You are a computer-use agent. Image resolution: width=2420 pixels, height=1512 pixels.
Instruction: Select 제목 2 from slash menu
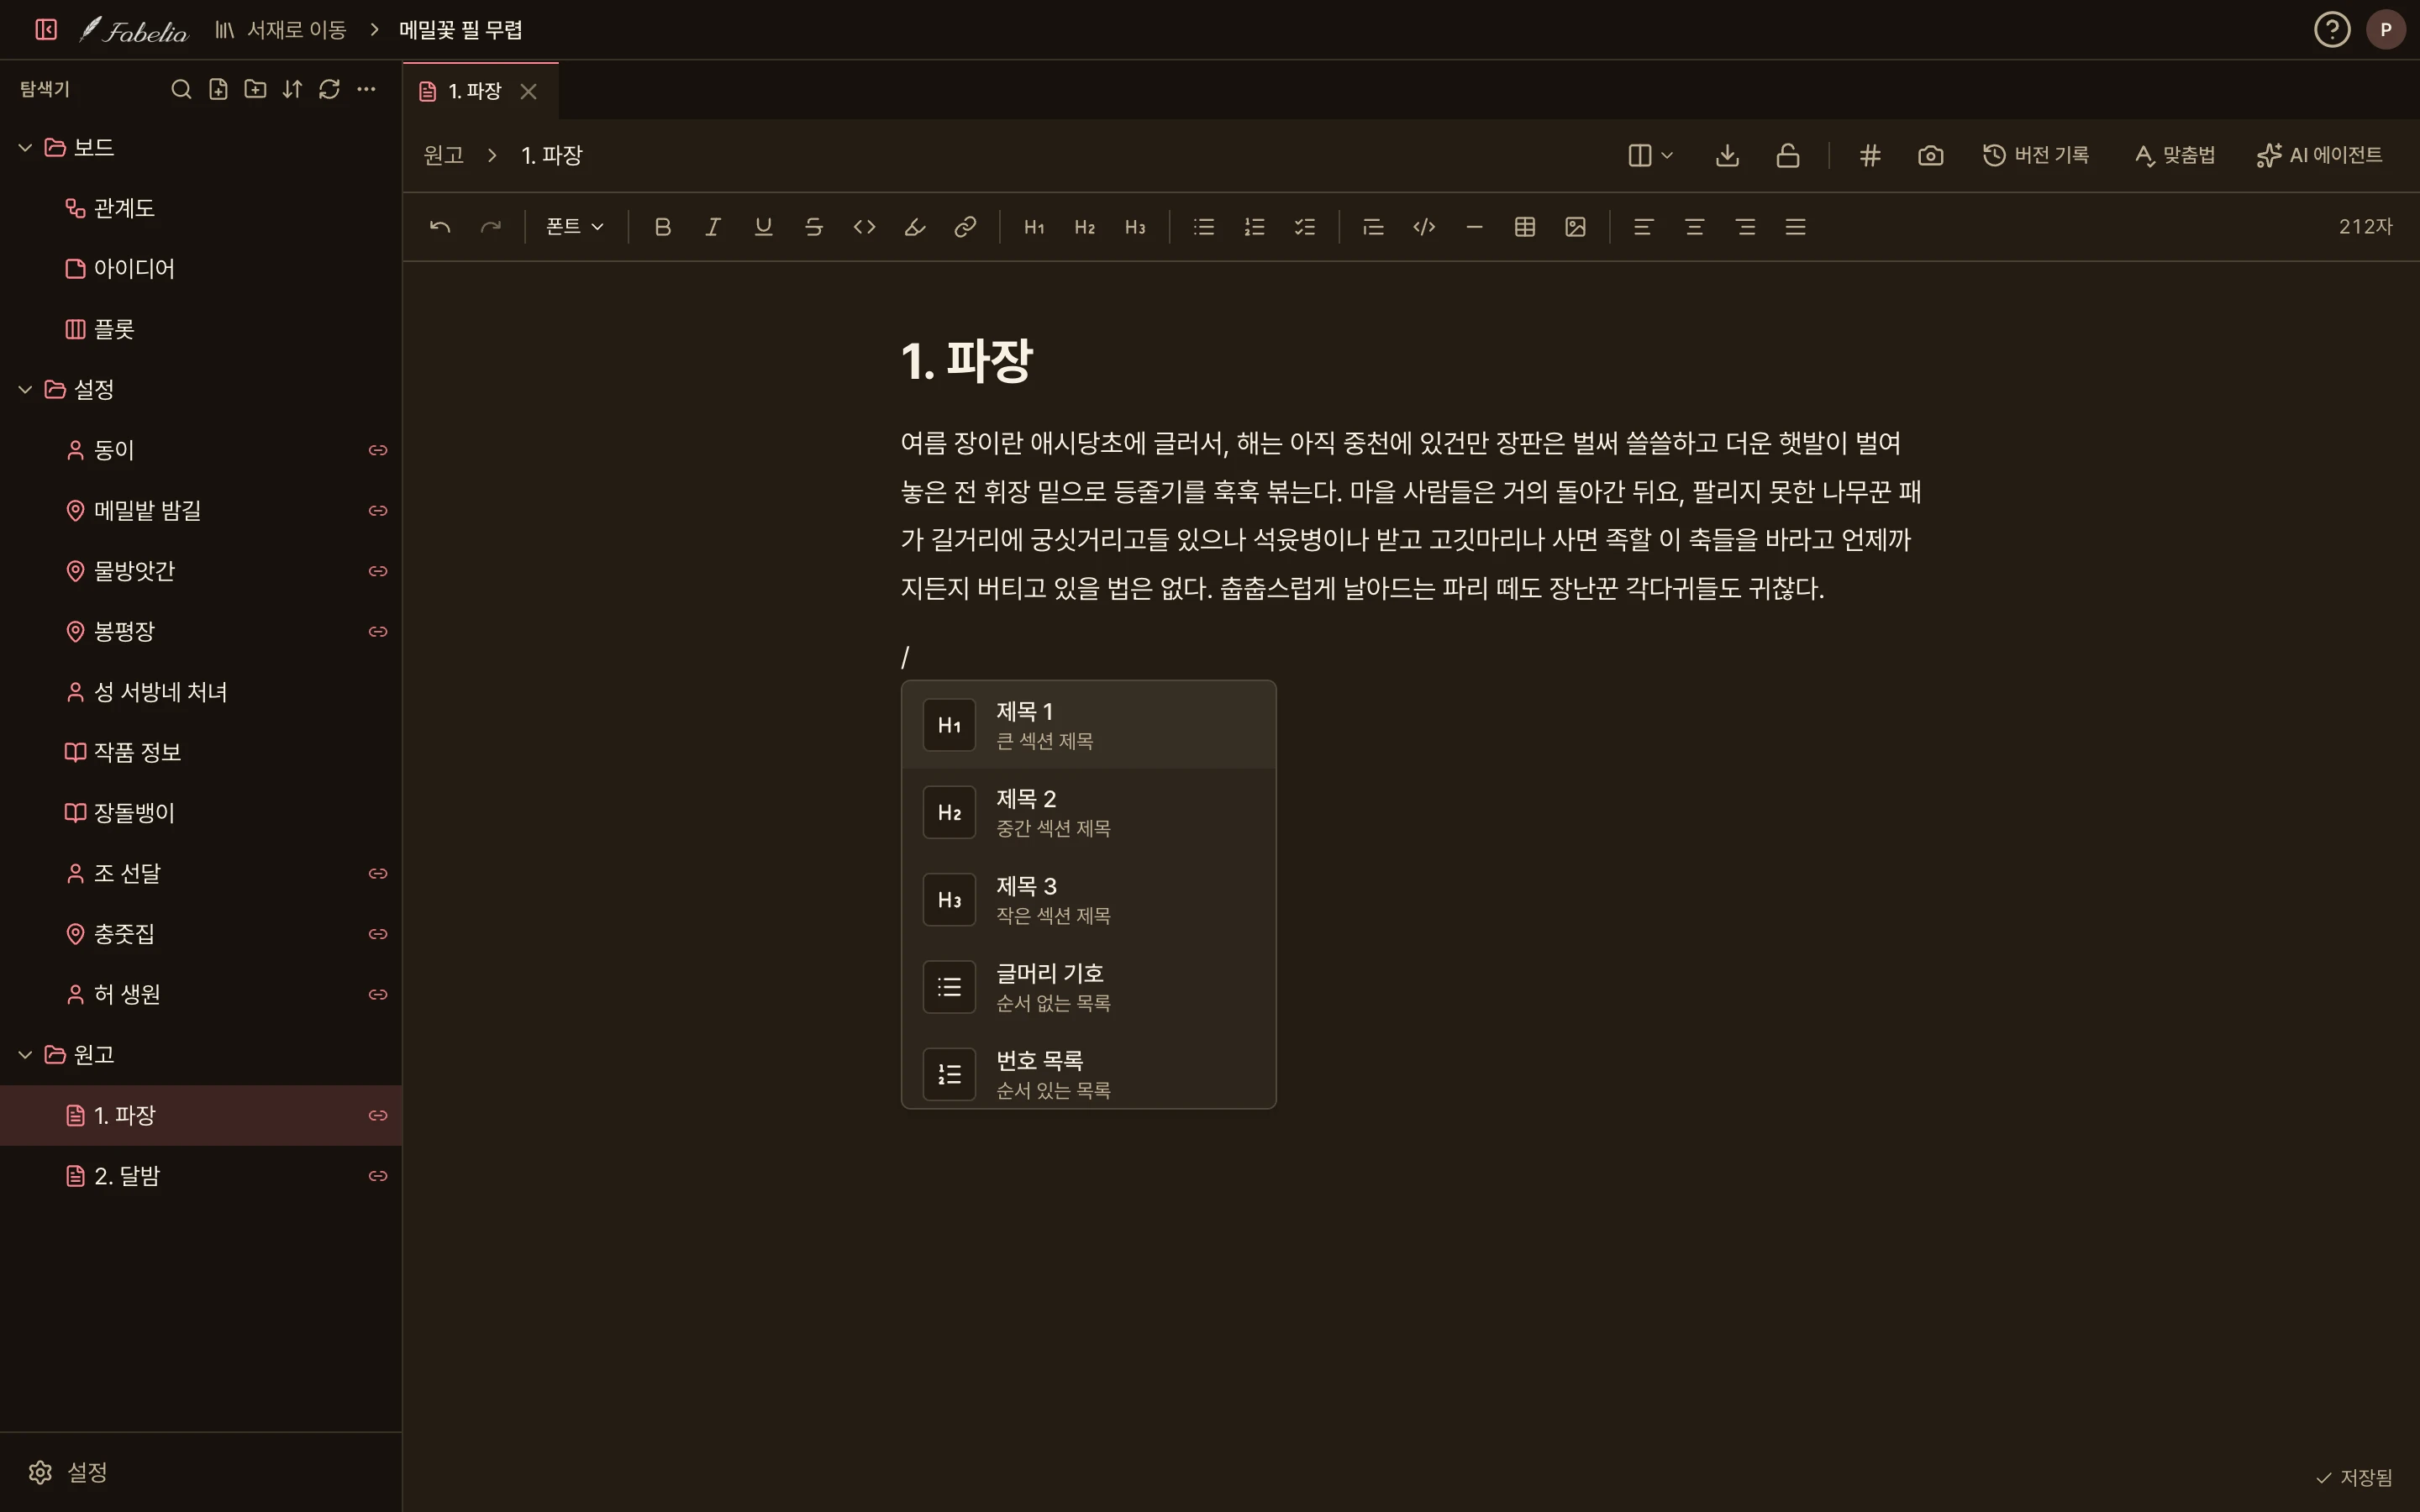pos(1088,812)
